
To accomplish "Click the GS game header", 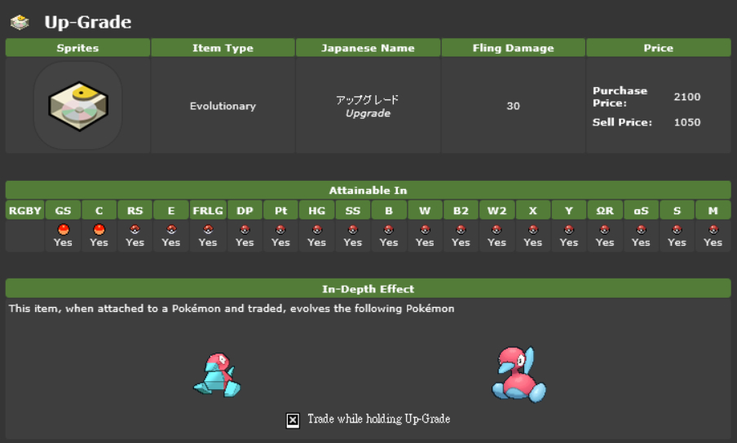I will point(63,210).
